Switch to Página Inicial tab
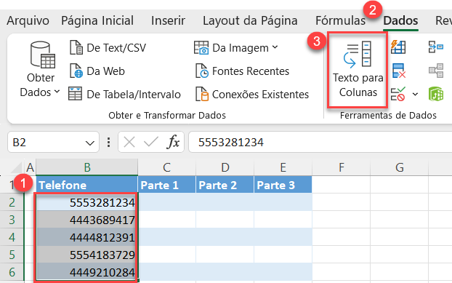The width and height of the screenshot is (452, 283). pyautogui.click(x=97, y=21)
